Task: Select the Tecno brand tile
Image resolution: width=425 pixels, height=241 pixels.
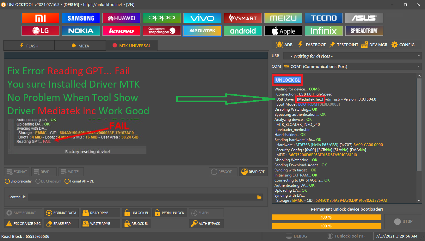Action: [x=324, y=18]
